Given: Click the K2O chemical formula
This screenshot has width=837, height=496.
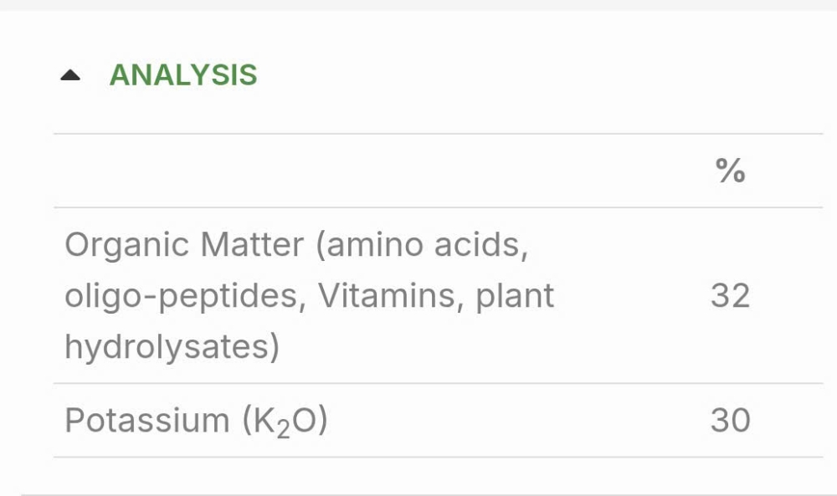Looking at the screenshot, I should (x=285, y=422).
